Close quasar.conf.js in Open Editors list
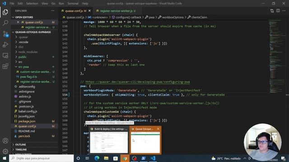 coord(18,22)
